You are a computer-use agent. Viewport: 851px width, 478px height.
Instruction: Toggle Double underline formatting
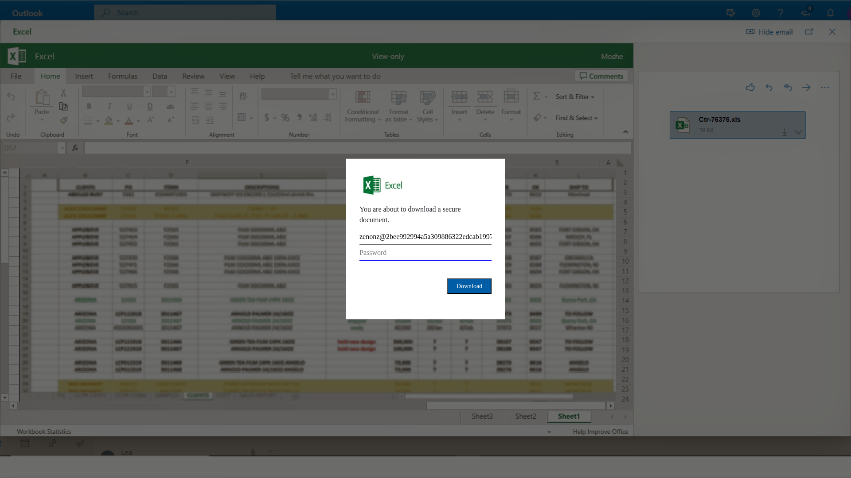150,106
